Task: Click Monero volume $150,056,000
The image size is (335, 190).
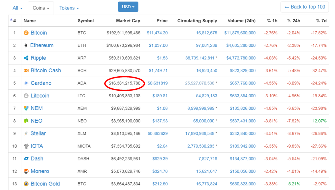Action: (243, 171)
